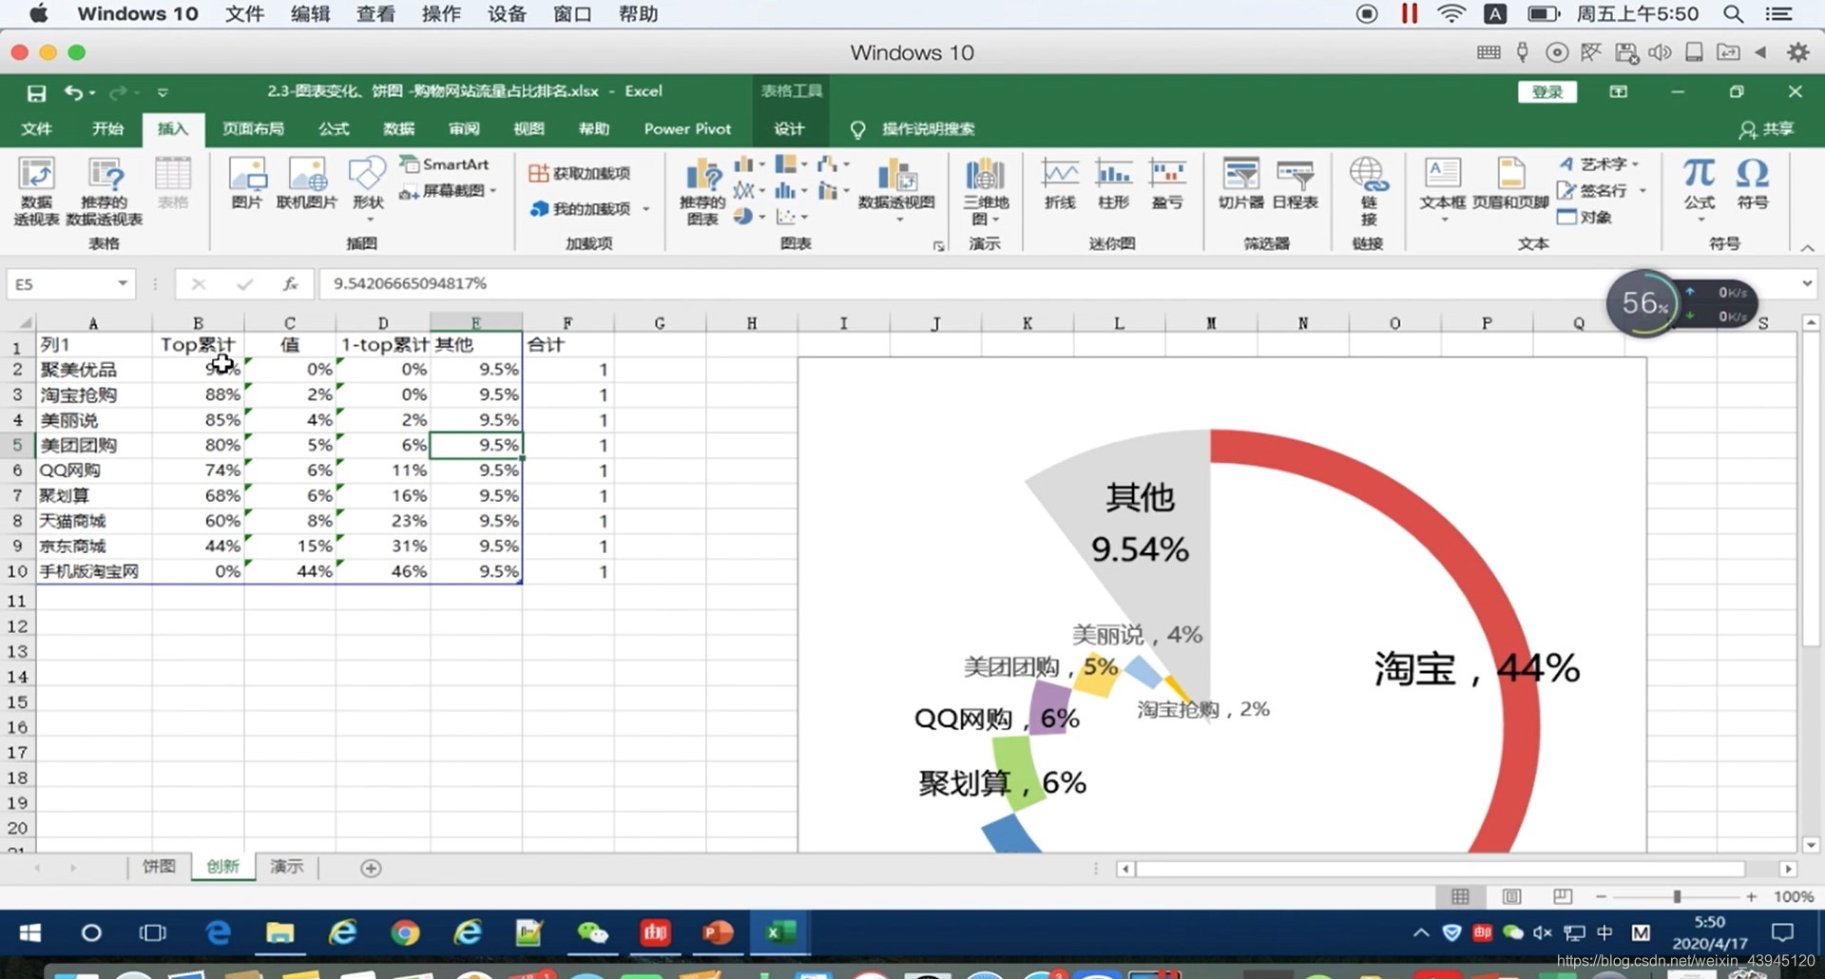Expand the Signature Line (签名行) dropdown
The height and width of the screenshot is (979, 1825).
coord(1642,191)
